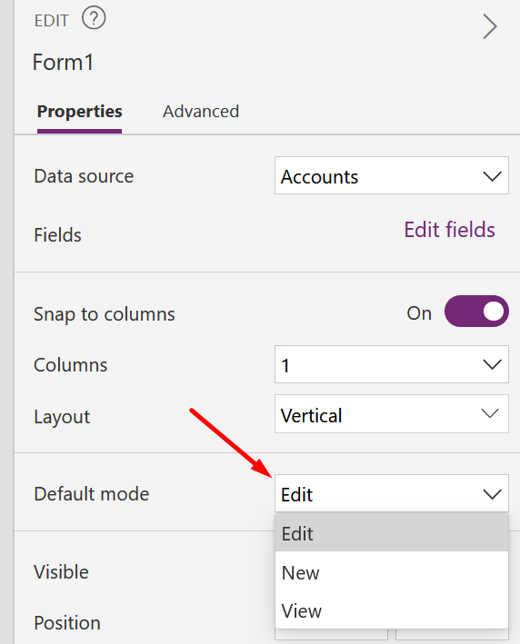Click the Default mode label

(91, 494)
